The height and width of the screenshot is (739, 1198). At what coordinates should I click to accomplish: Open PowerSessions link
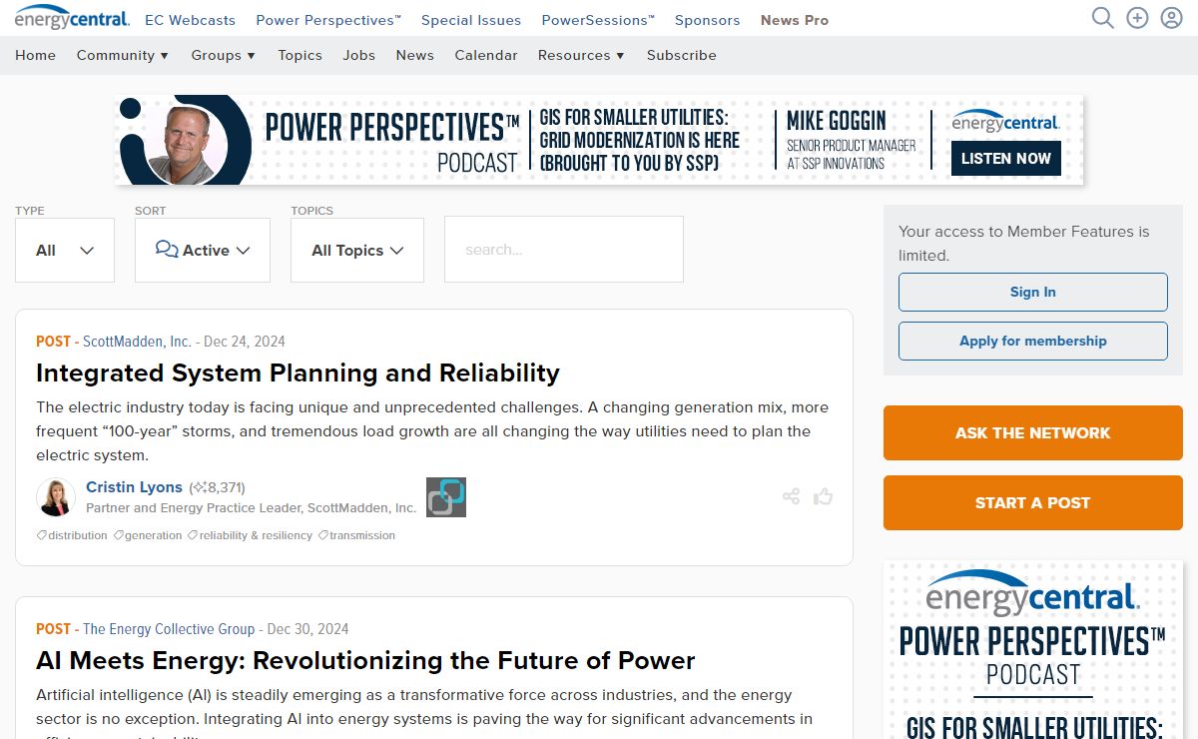tap(598, 20)
